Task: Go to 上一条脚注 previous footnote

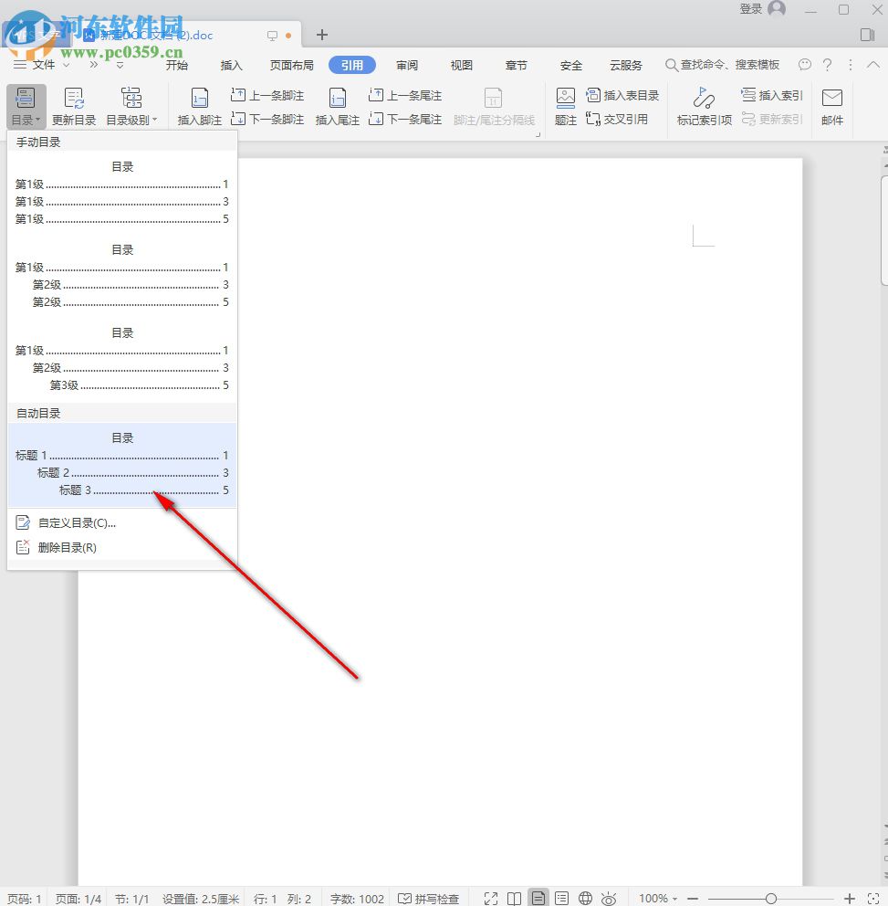Action: click(x=267, y=95)
